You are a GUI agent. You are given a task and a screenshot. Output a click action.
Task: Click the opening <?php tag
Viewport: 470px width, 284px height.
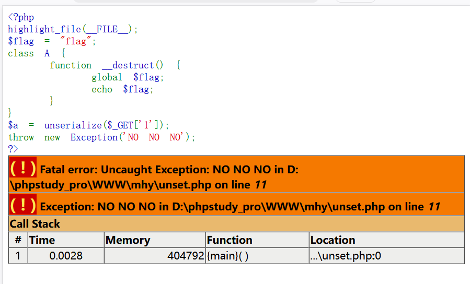tap(21, 17)
